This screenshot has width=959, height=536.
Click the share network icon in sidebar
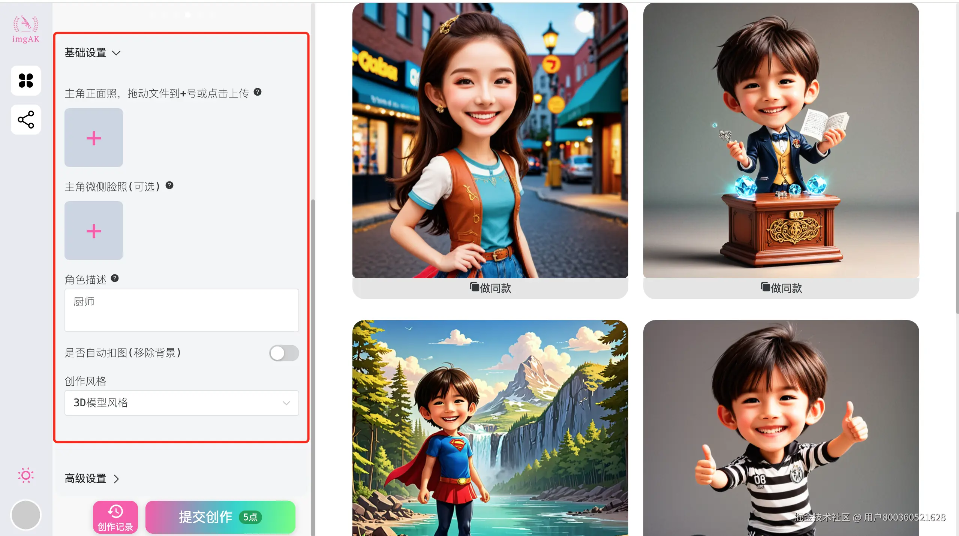[26, 120]
